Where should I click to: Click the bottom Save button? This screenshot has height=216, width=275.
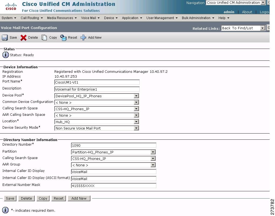coord(10,198)
